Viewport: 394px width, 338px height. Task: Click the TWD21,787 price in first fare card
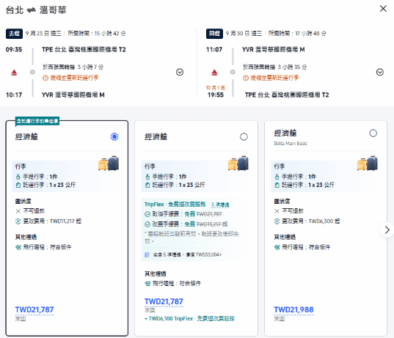[34, 309]
